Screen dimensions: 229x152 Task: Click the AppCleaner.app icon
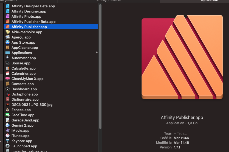point(7,47)
